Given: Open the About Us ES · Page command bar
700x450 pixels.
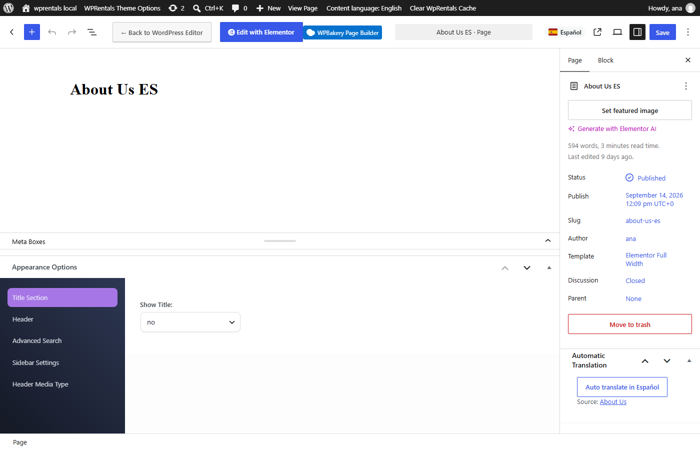Looking at the screenshot, I should point(463,32).
